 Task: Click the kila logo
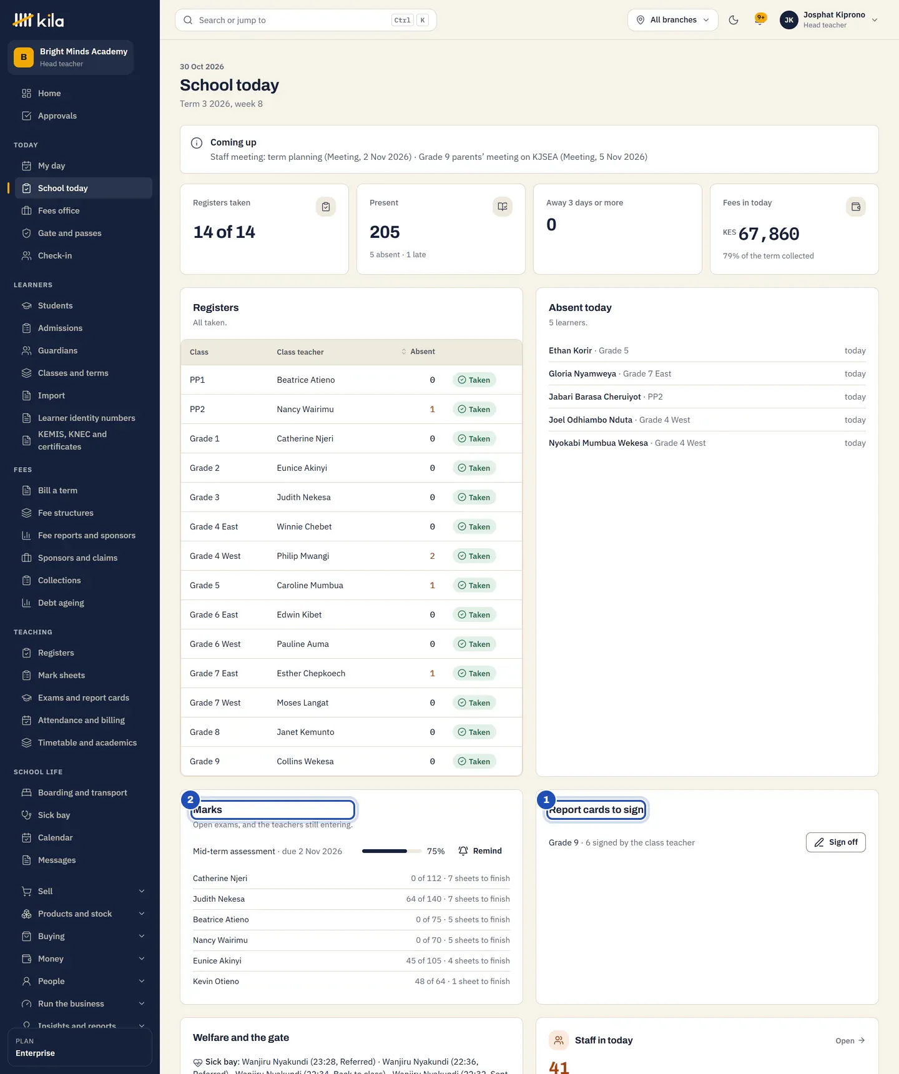click(x=39, y=20)
